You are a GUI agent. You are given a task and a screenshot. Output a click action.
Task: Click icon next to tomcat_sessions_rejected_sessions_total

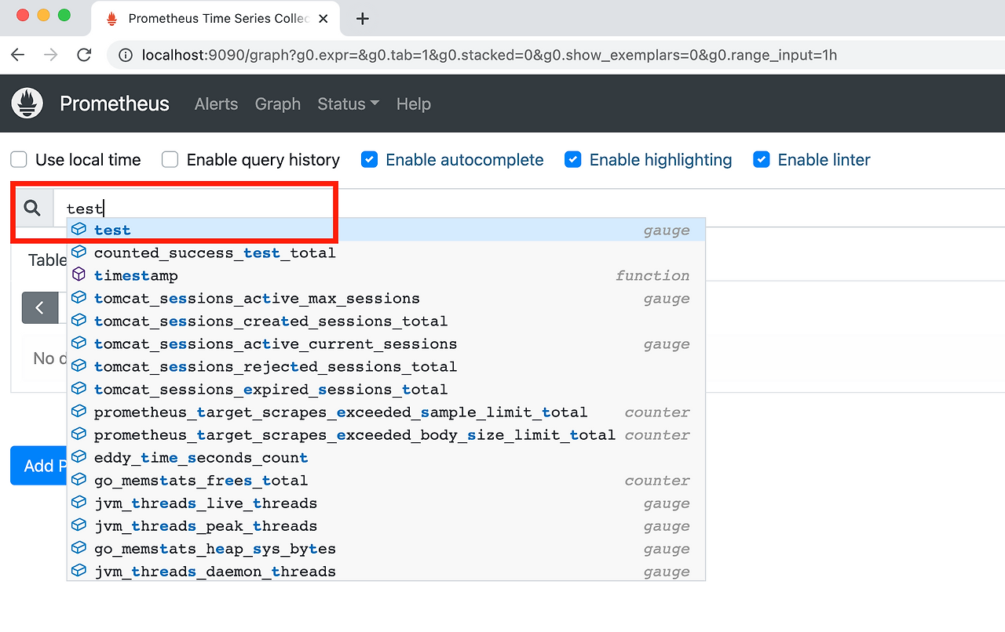pyautogui.click(x=79, y=366)
